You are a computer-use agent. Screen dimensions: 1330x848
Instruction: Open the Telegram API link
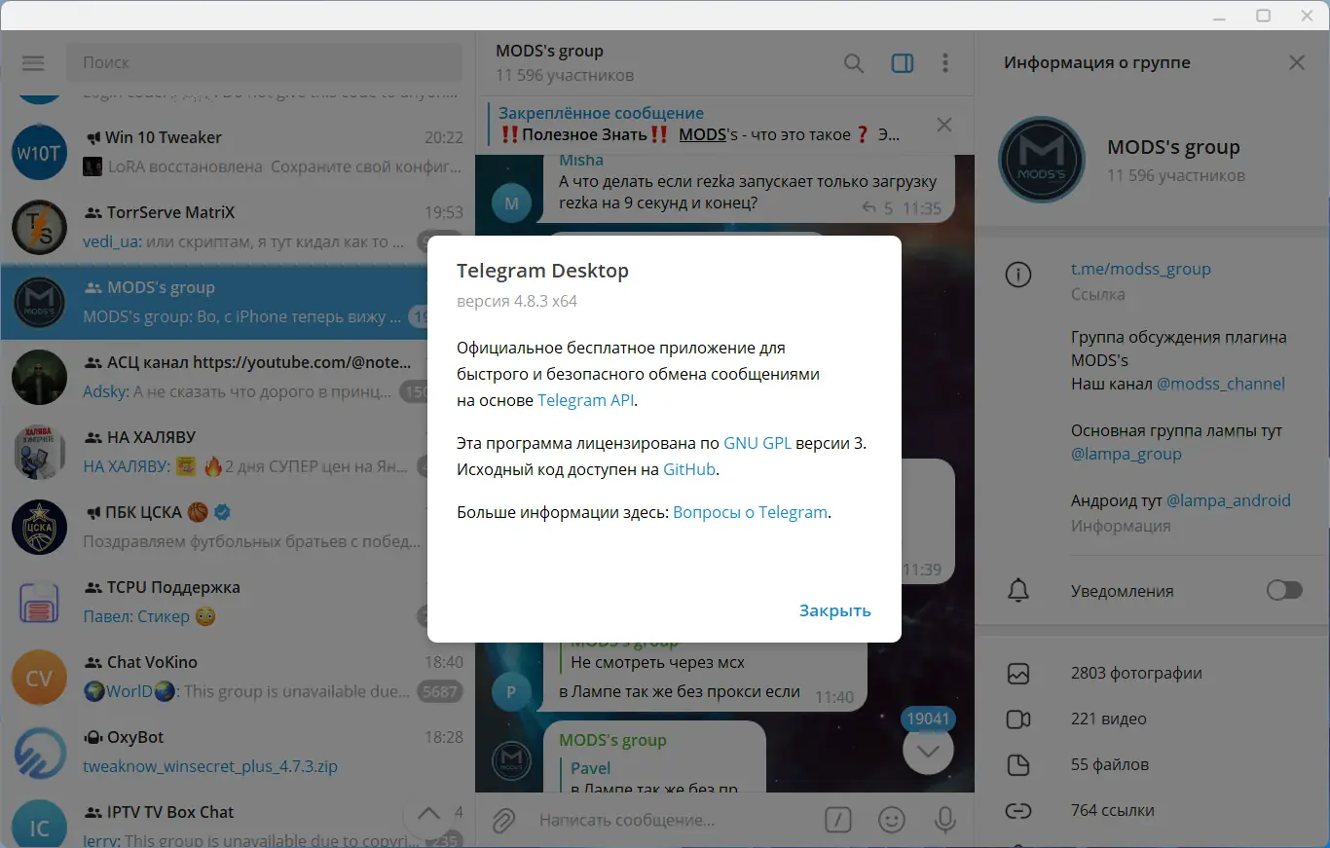[586, 400]
